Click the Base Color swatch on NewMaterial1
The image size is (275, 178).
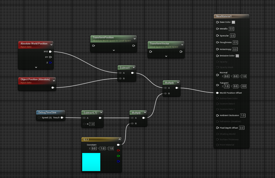(x=233, y=22)
